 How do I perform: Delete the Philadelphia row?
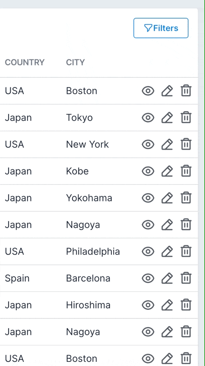click(186, 251)
